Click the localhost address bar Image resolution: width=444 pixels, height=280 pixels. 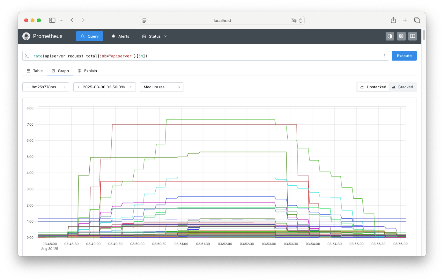pos(222,20)
